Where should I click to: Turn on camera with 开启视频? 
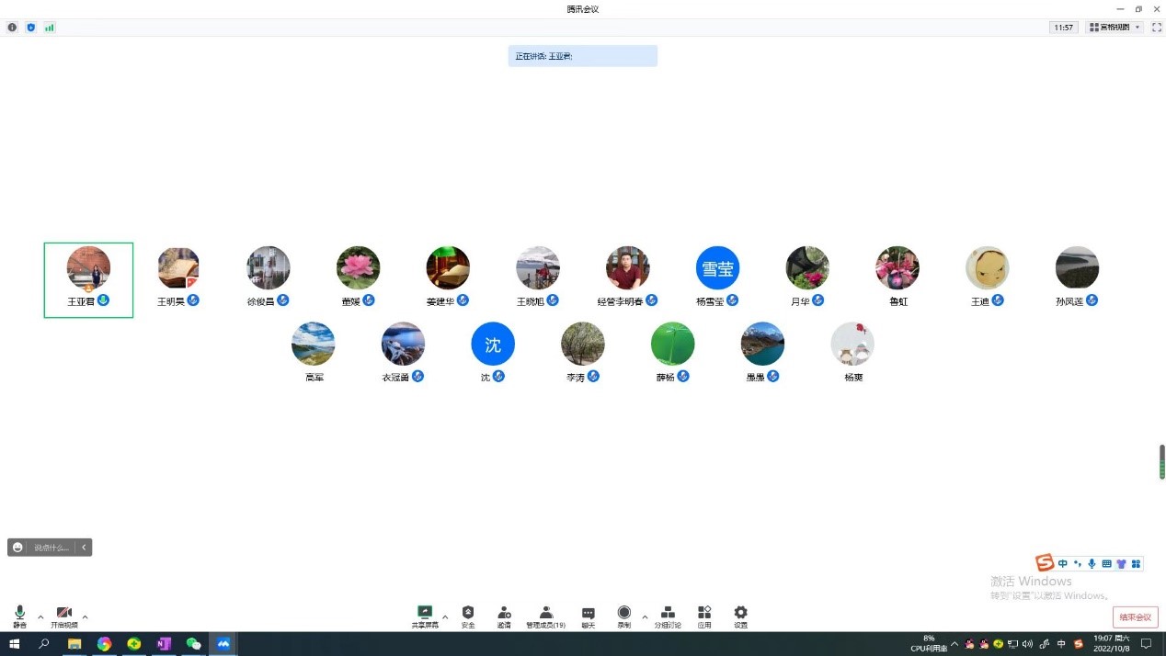[63, 615]
